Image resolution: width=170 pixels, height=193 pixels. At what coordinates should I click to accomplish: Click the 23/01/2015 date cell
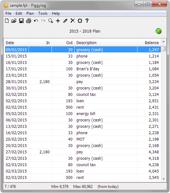[16, 75]
